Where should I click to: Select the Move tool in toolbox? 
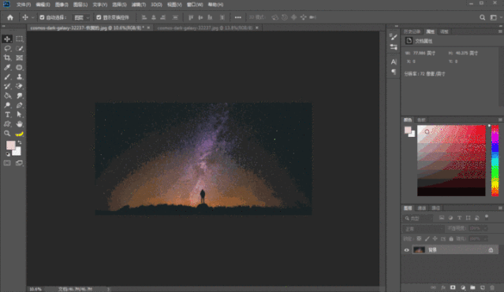click(7, 39)
